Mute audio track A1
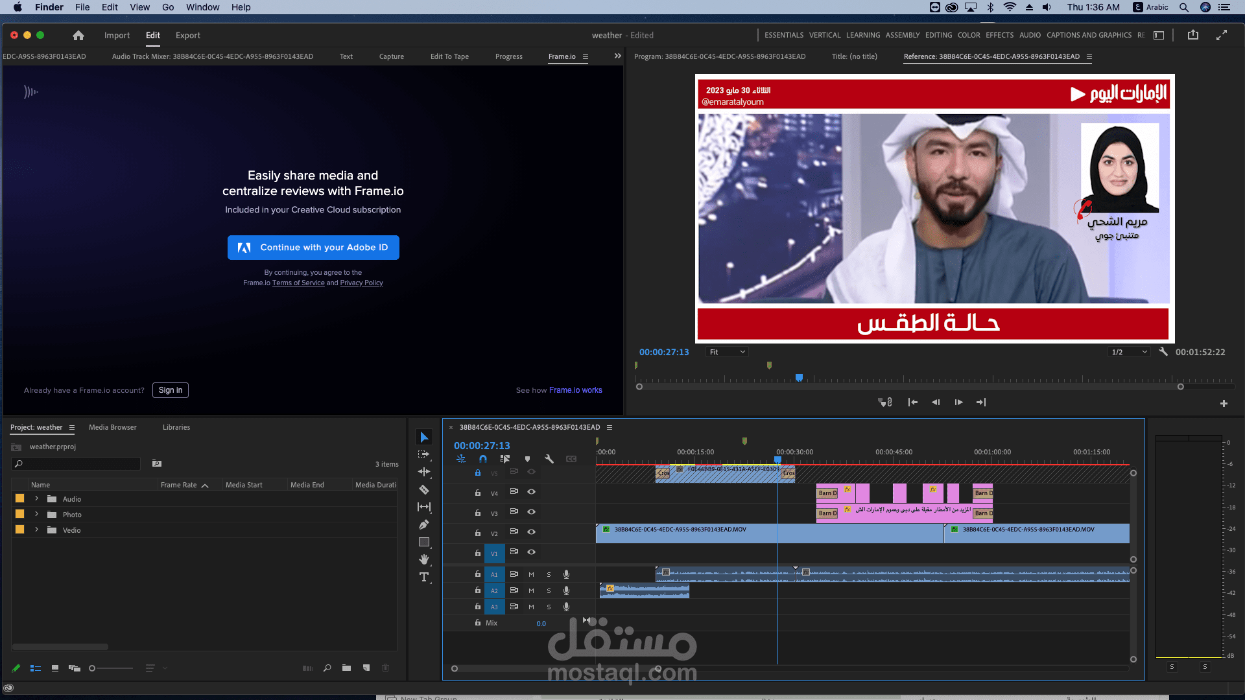The width and height of the screenshot is (1245, 700). pyautogui.click(x=531, y=574)
